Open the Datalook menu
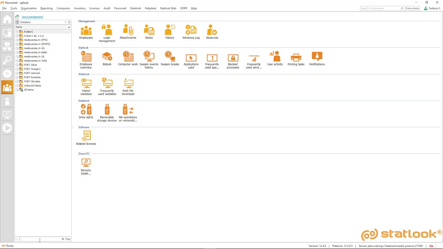Screen dimensions: 443x249 [135, 8]
